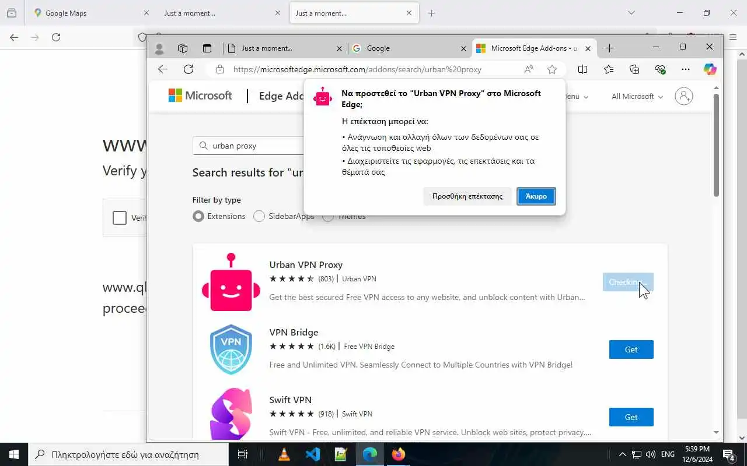
Task: Switch to Microsoft Edge Add-ons tab
Action: pos(535,48)
